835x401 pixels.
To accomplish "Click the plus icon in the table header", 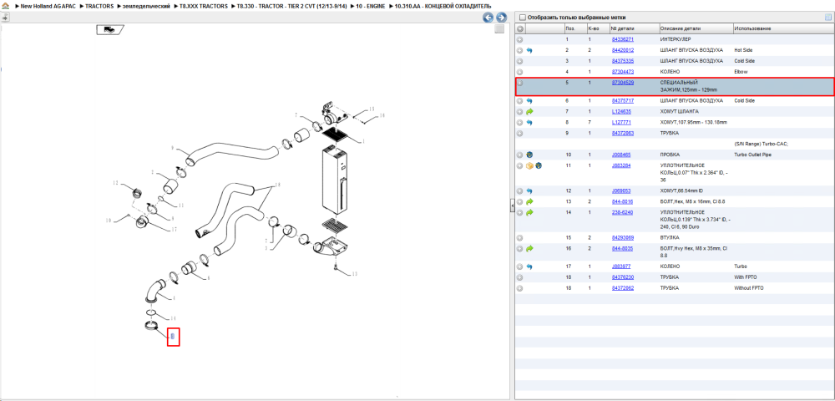I will (x=520, y=28).
